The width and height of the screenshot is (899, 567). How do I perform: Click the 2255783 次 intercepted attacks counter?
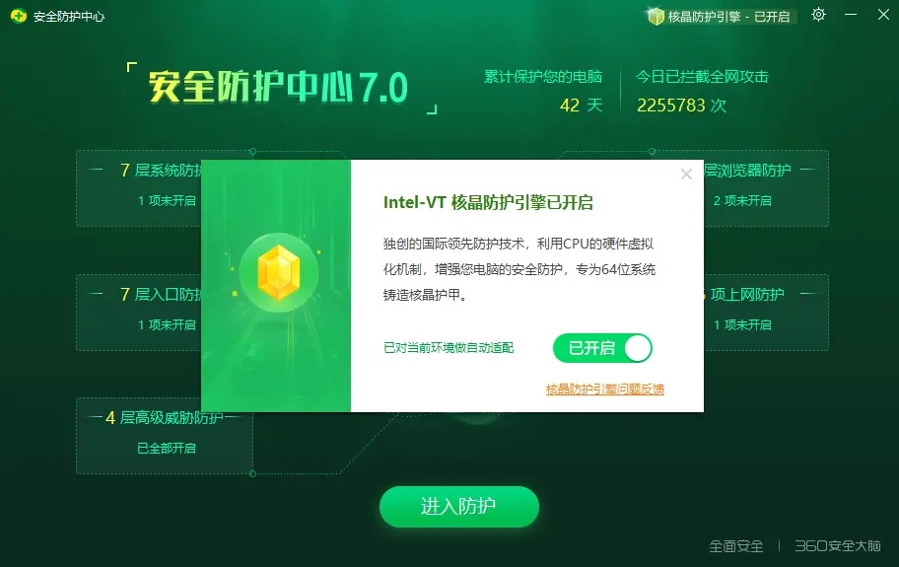(681, 106)
